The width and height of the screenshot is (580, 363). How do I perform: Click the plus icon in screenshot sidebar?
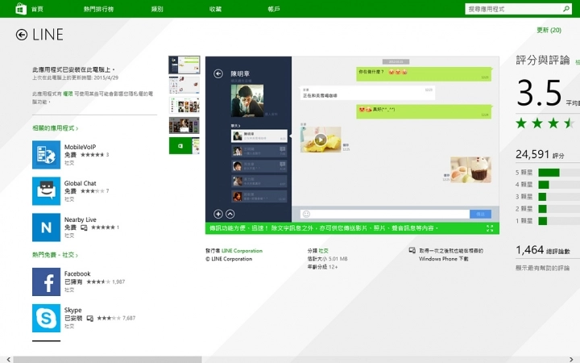tap(218, 214)
